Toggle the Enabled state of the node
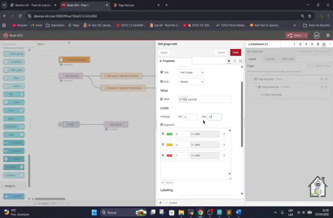 [170, 202]
